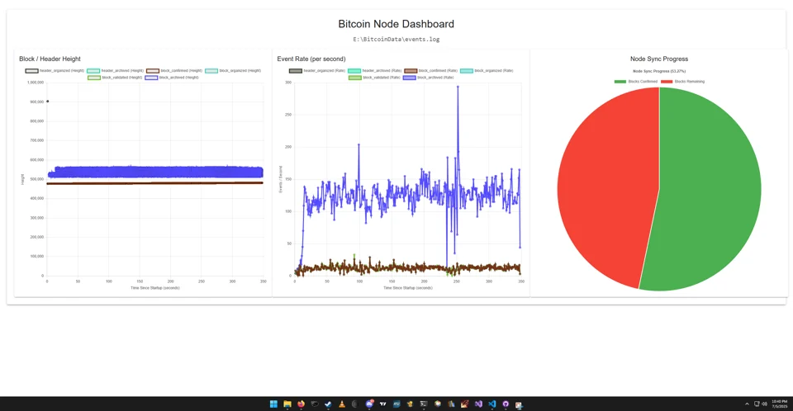Show hidden system tray icons chevron
Screen dimensions: 793x411
(x=747, y=404)
